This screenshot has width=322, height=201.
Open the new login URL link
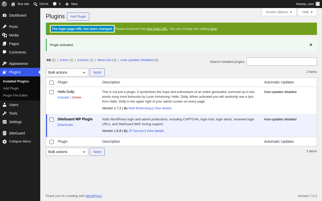pos(157,29)
